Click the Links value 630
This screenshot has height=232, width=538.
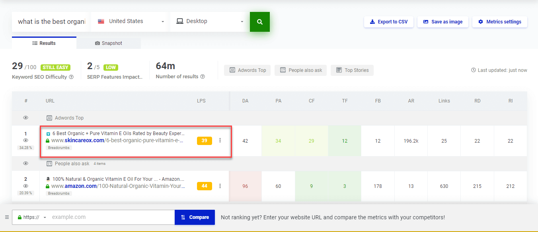pyautogui.click(x=444, y=186)
